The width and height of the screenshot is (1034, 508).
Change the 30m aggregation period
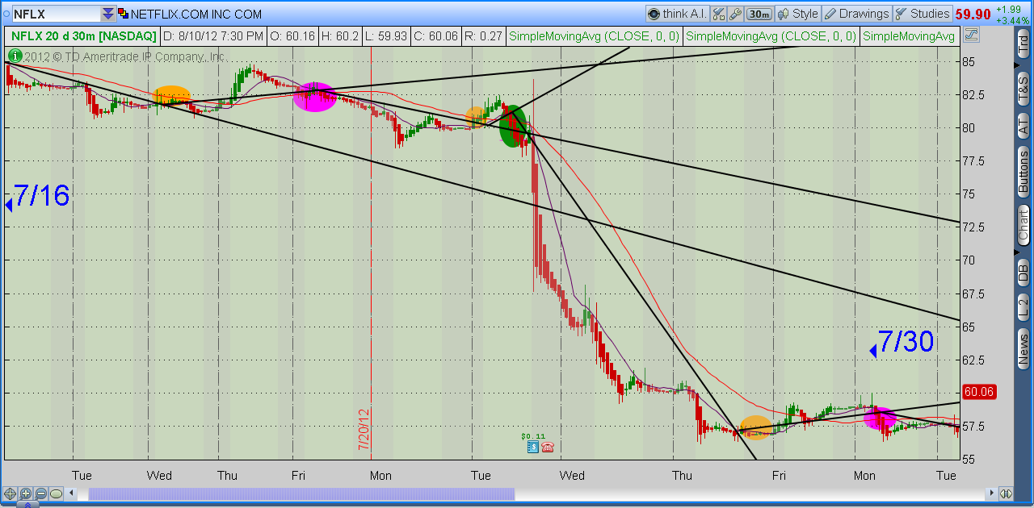pyautogui.click(x=759, y=14)
